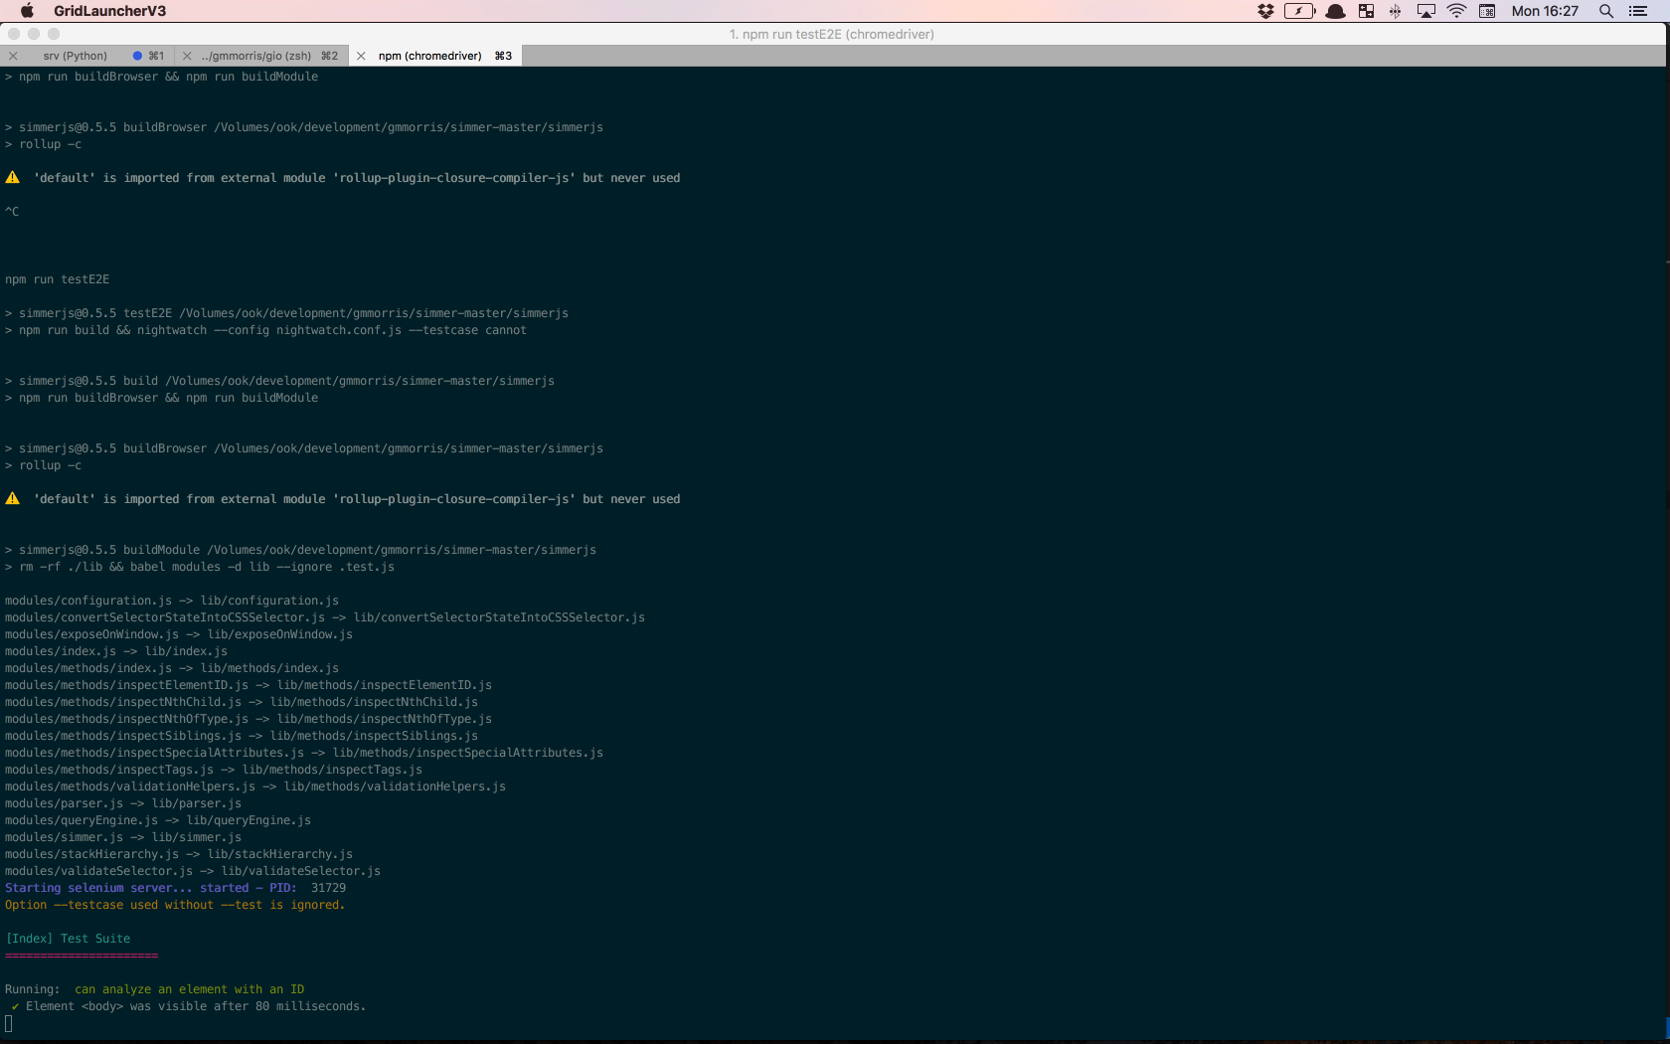This screenshot has width=1670, height=1044.
Task: Click the window-arrangement squares menu bar icon
Action: tap(1367, 11)
